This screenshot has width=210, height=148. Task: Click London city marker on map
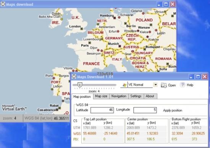click(x=82, y=29)
